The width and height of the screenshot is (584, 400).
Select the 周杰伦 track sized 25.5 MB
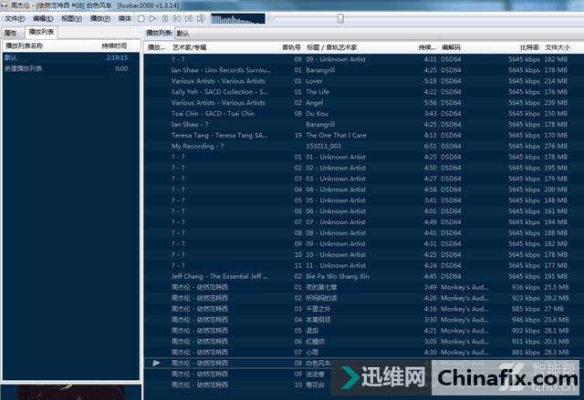[363, 287]
